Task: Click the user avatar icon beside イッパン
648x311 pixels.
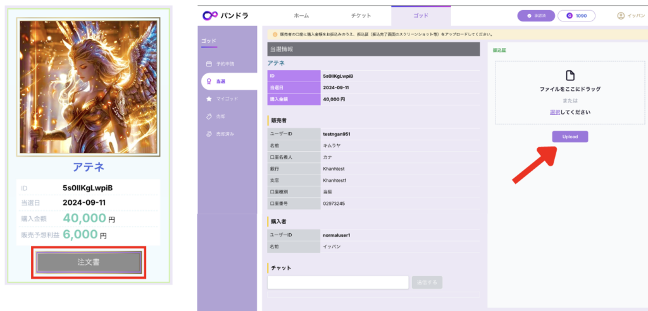Action: 621,16
